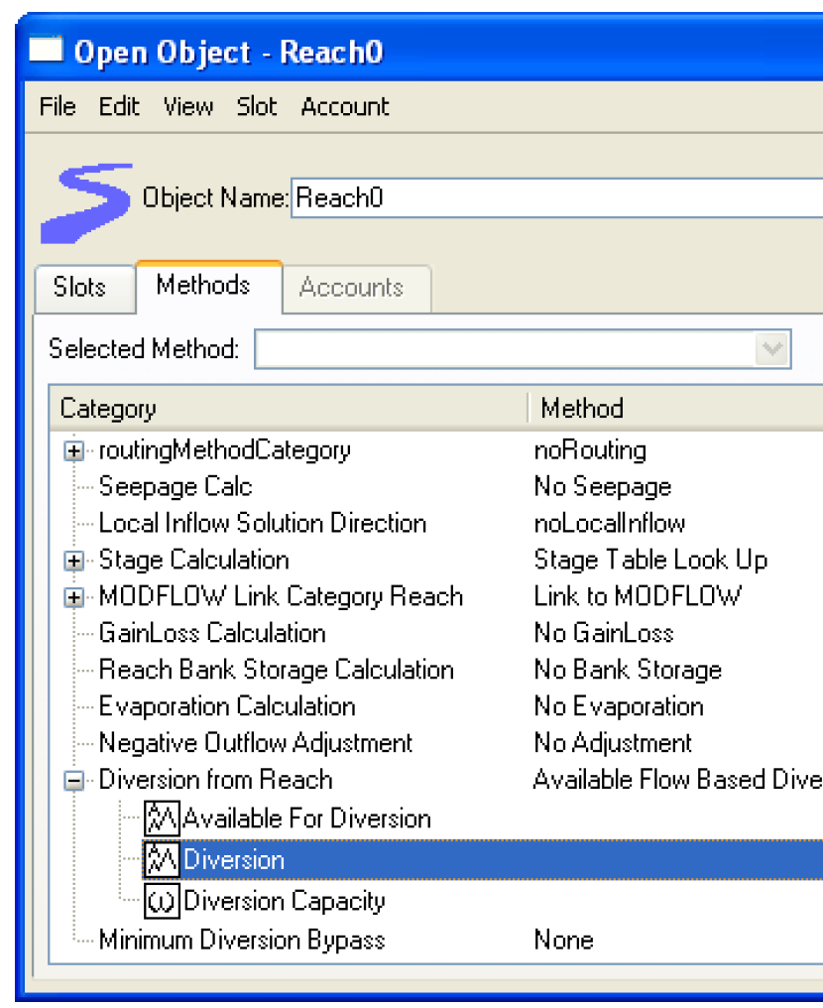This screenshot has width=823, height=1008.
Task: Click the Category column header
Action: [290, 408]
